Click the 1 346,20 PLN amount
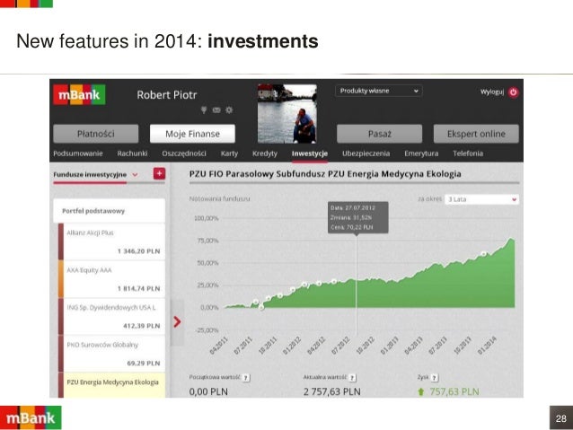 click(x=139, y=251)
